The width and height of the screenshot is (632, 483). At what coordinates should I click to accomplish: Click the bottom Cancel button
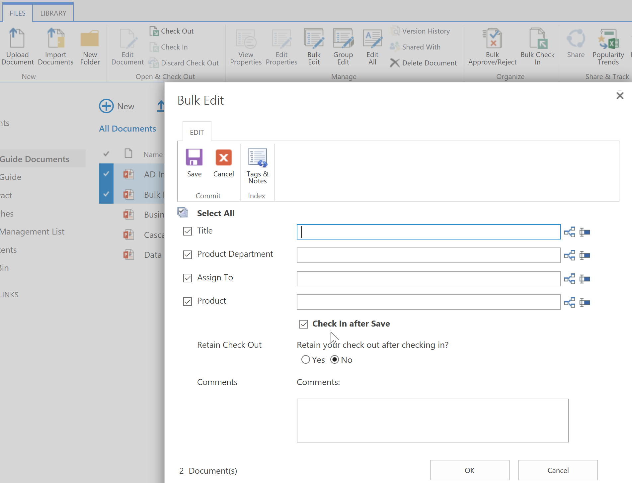coord(558,470)
